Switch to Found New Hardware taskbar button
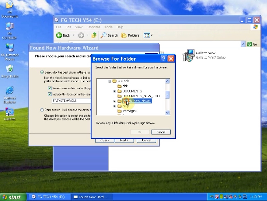The height and width of the screenshot is (201, 267). (92, 197)
